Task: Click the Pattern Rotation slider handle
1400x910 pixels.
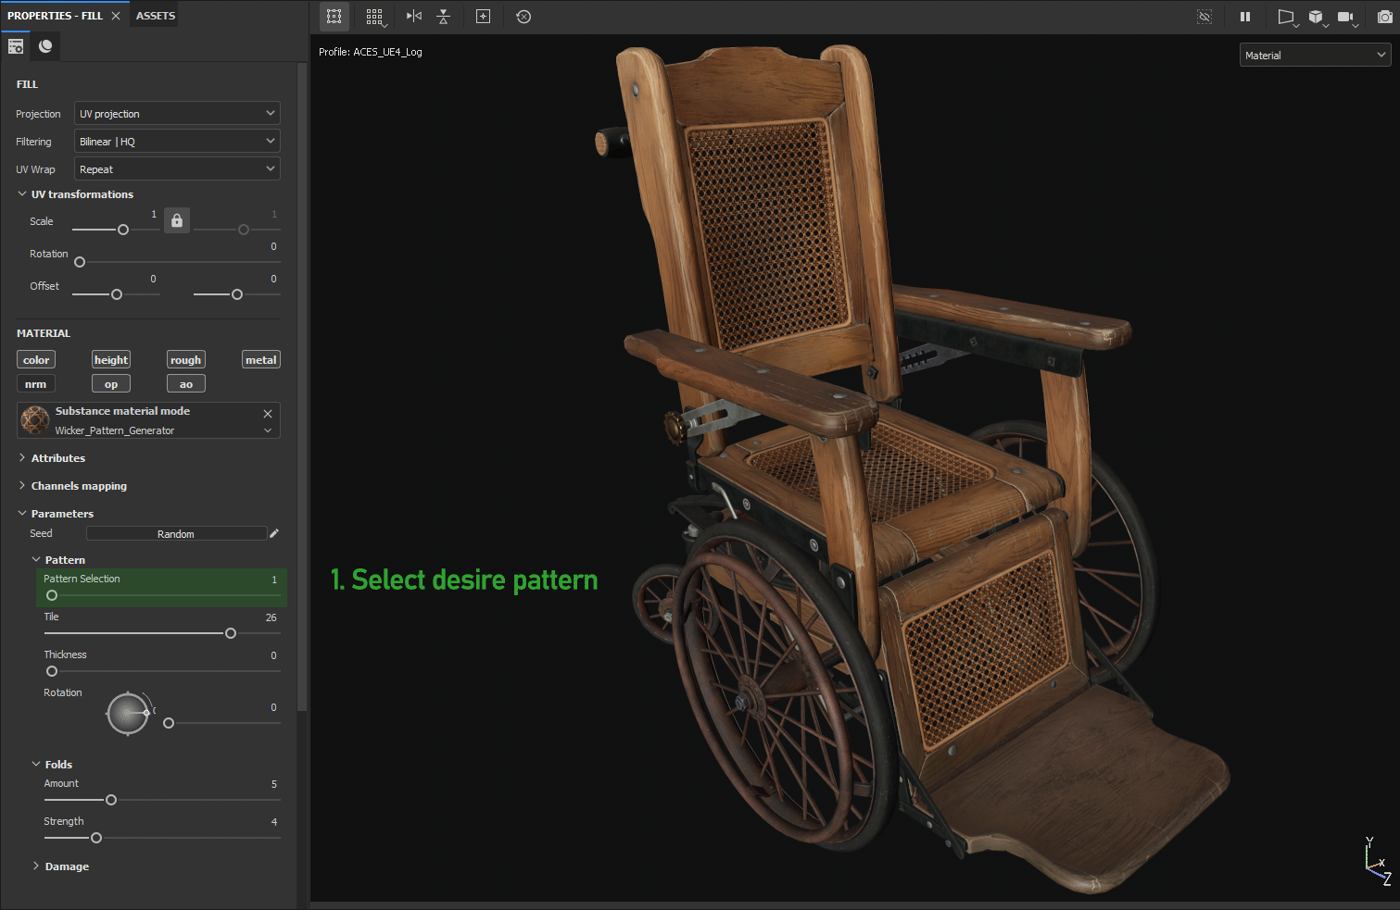Action: pyautogui.click(x=169, y=723)
